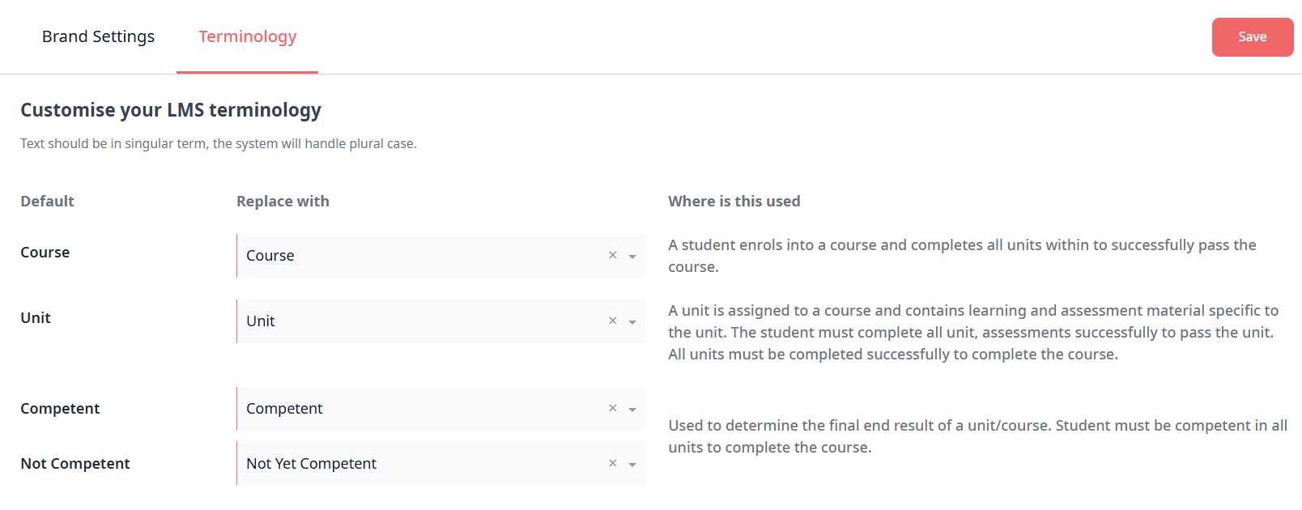This screenshot has height=510, width=1302.
Task: Click the Default column header
Action: click(47, 202)
